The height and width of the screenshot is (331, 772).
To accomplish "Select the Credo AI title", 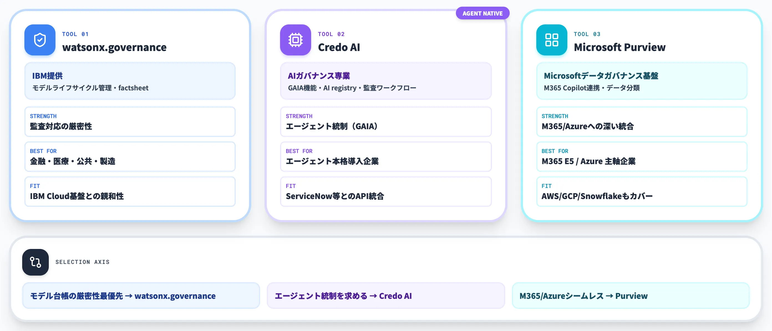I will pyautogui.click(x=339, y=47).
